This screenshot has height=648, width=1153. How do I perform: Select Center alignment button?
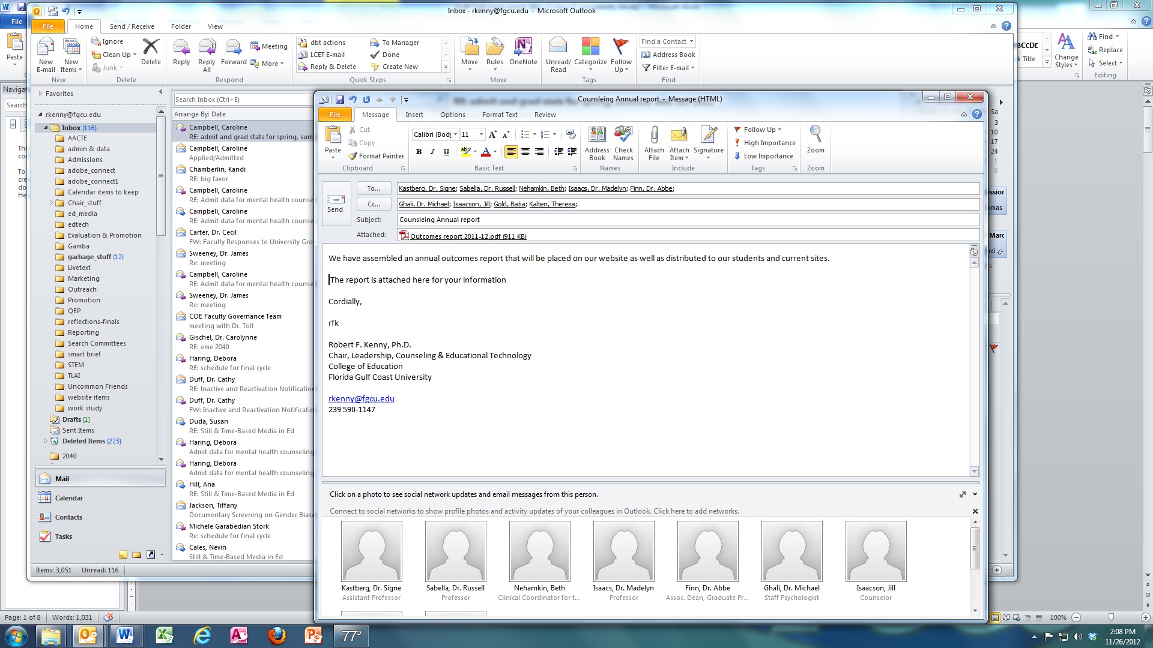coord(525,152)
